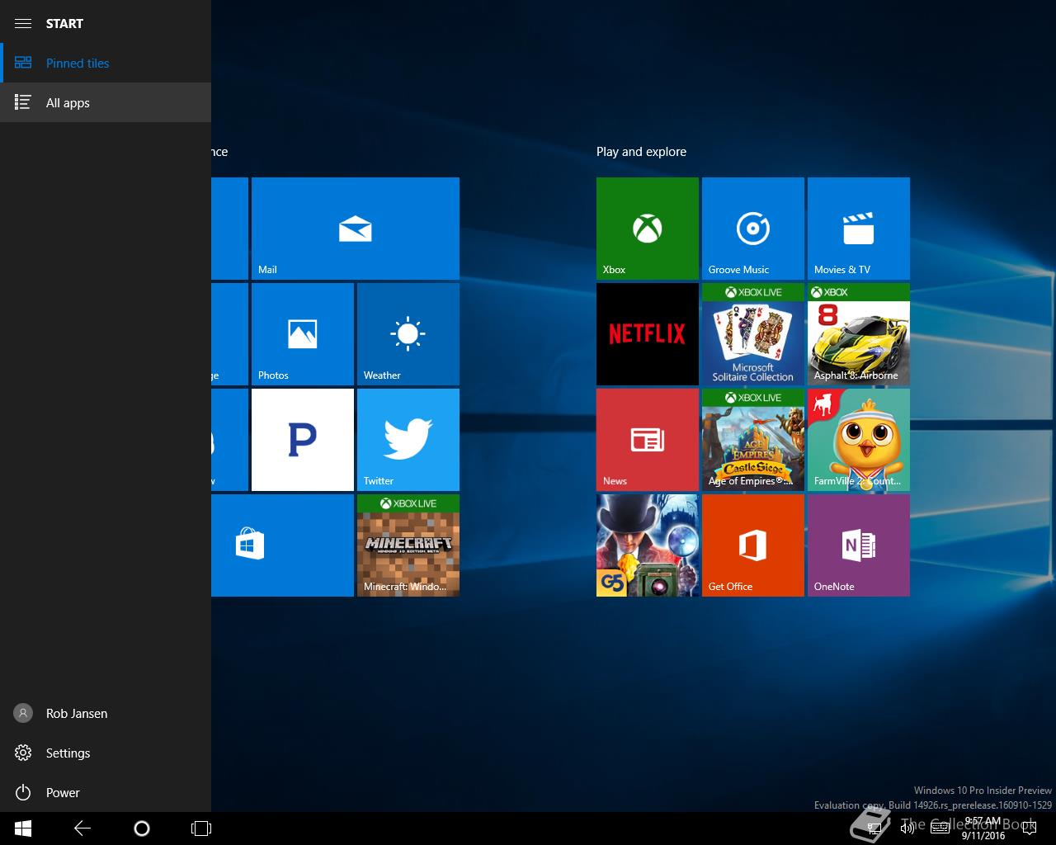
Task: Click the 'Play and explore' group header
Action: [641, 152]
